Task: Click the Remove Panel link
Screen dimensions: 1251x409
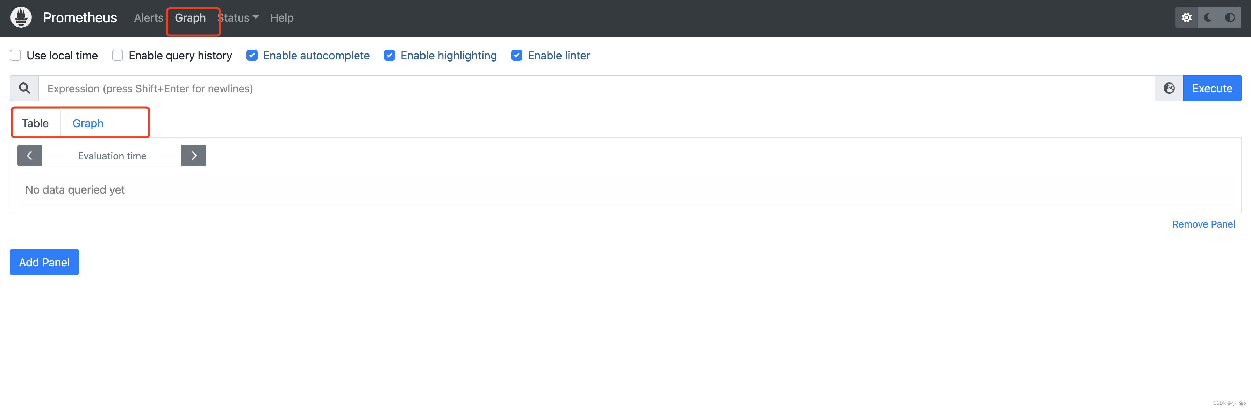Action: coord(1203,224)
